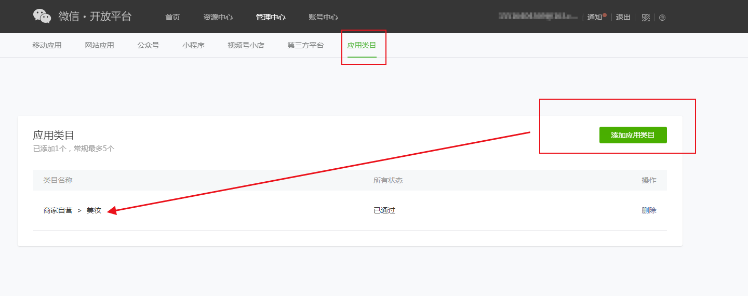
Task: Go to 首页 in top navigation
Action: [x=172, y=17]
